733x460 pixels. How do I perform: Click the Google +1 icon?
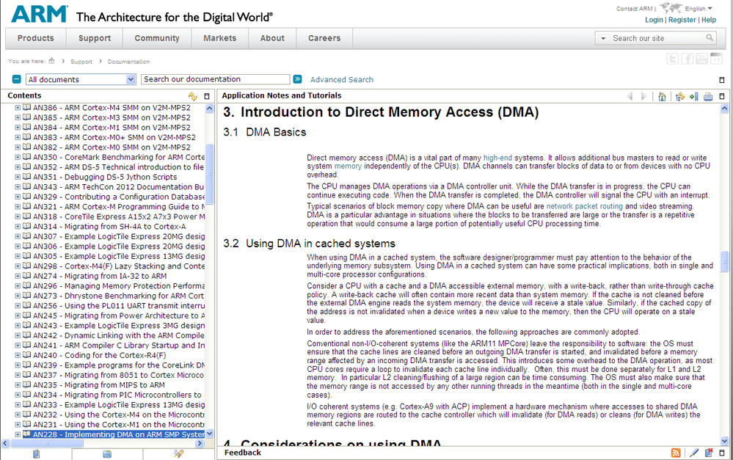coord(716,59)
